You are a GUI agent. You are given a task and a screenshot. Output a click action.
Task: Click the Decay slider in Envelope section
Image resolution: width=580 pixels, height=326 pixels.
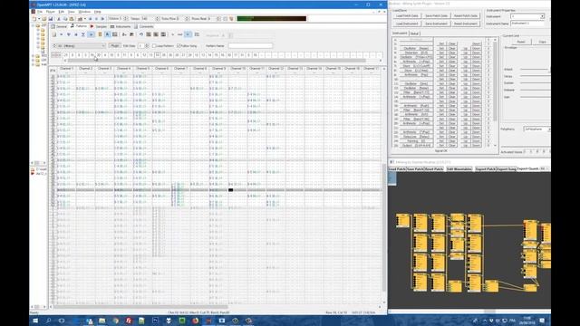[x=536, y=76]
